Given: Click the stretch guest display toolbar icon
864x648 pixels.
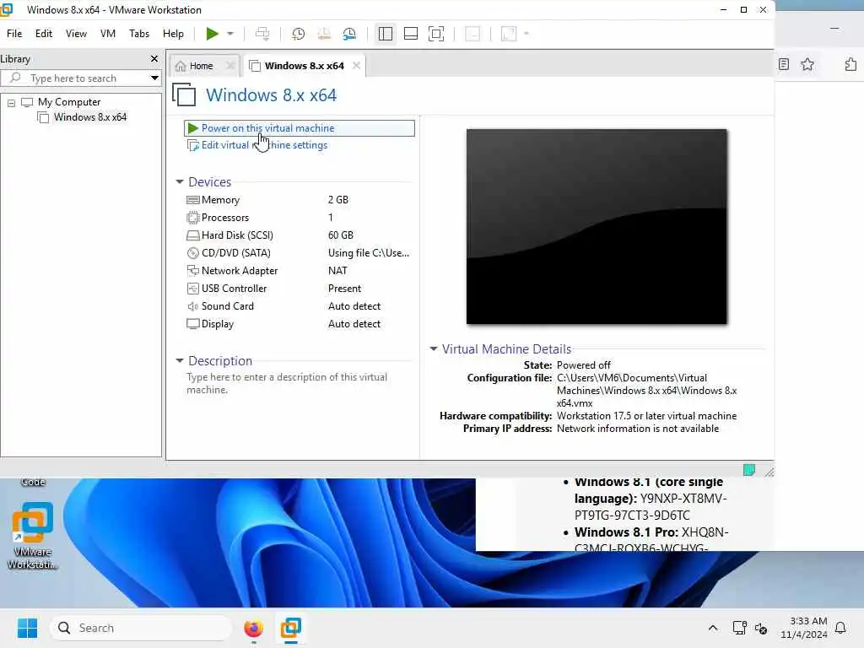Looking at the screenshot, I should 509,34.
